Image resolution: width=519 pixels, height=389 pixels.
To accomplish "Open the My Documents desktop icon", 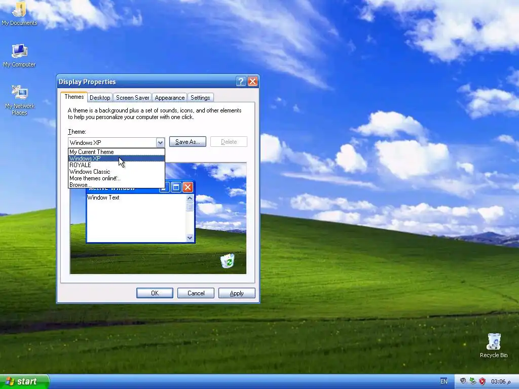I will (19, 13).
